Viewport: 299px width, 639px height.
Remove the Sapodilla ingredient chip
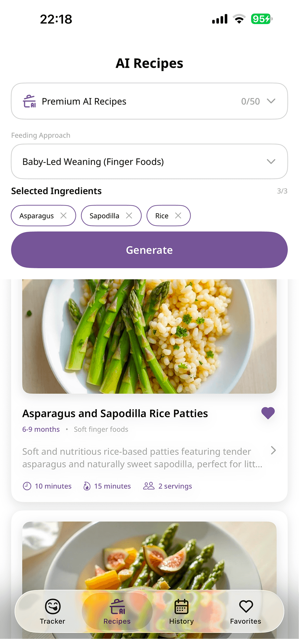[x=129, y=215]
